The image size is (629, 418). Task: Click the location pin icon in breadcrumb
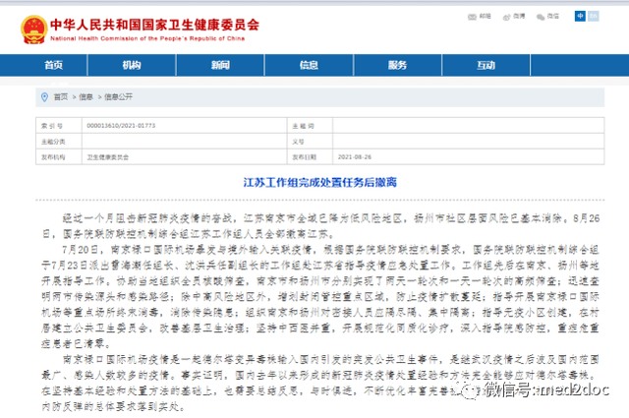[44, 97]
